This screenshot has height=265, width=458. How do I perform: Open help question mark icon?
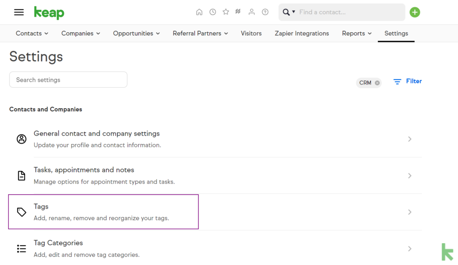coord(265,12)
